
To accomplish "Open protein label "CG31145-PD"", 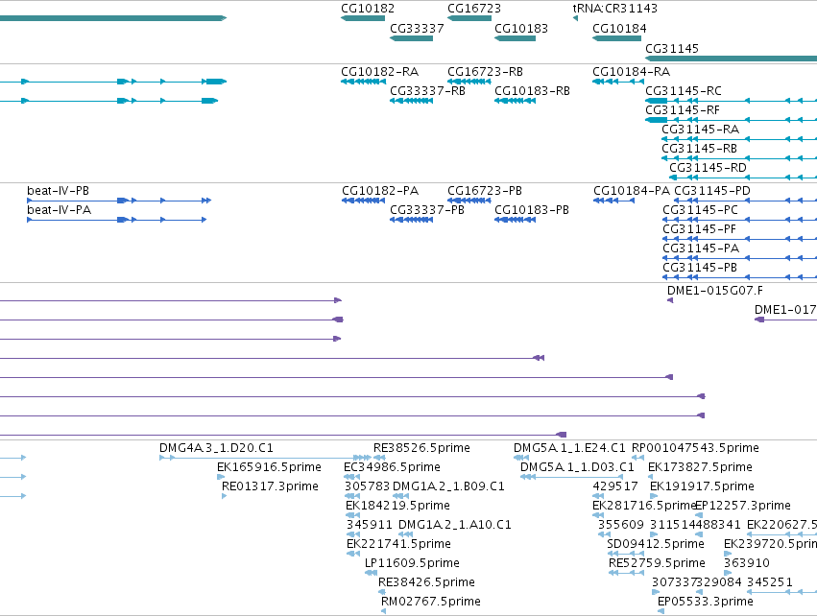I will tap(712, 191).
